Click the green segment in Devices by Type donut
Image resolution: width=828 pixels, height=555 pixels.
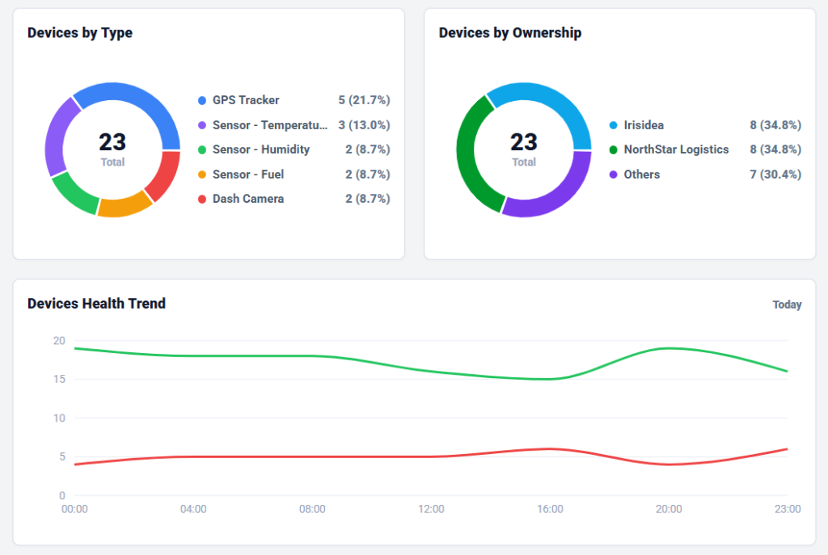coord(75,195)
